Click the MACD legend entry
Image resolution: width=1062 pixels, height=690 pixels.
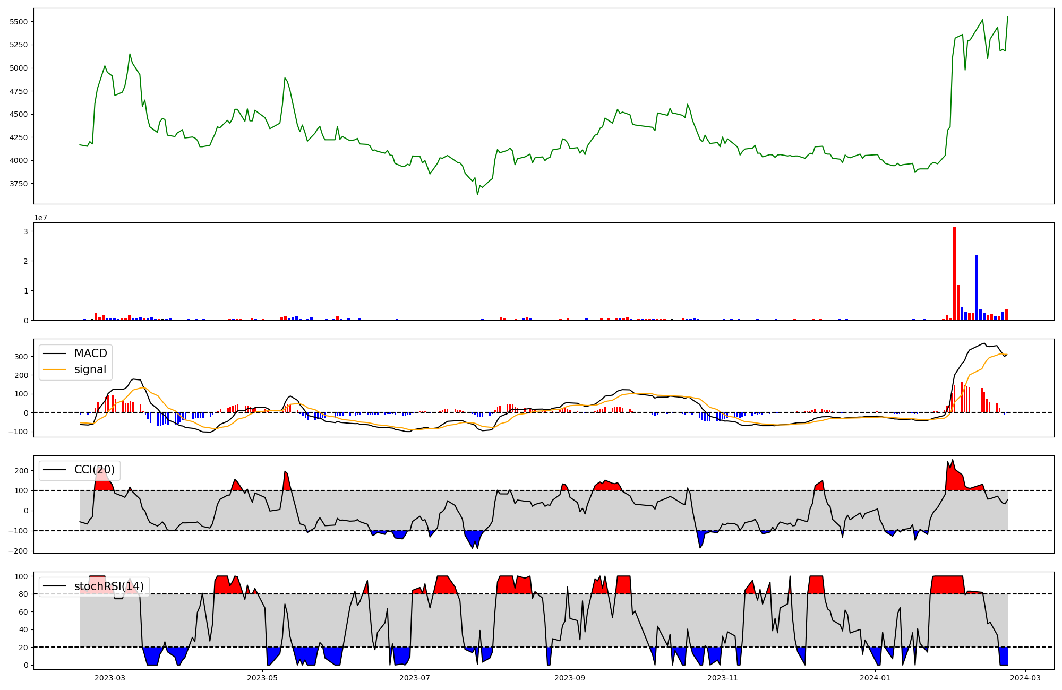[x=90, y=353]
